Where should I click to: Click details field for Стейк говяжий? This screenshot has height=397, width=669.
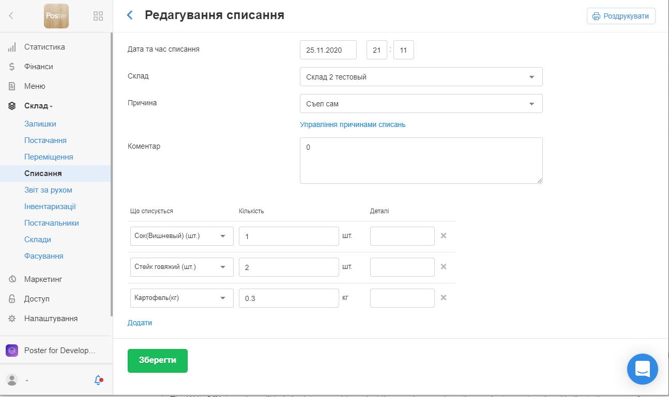coord(402,267)
